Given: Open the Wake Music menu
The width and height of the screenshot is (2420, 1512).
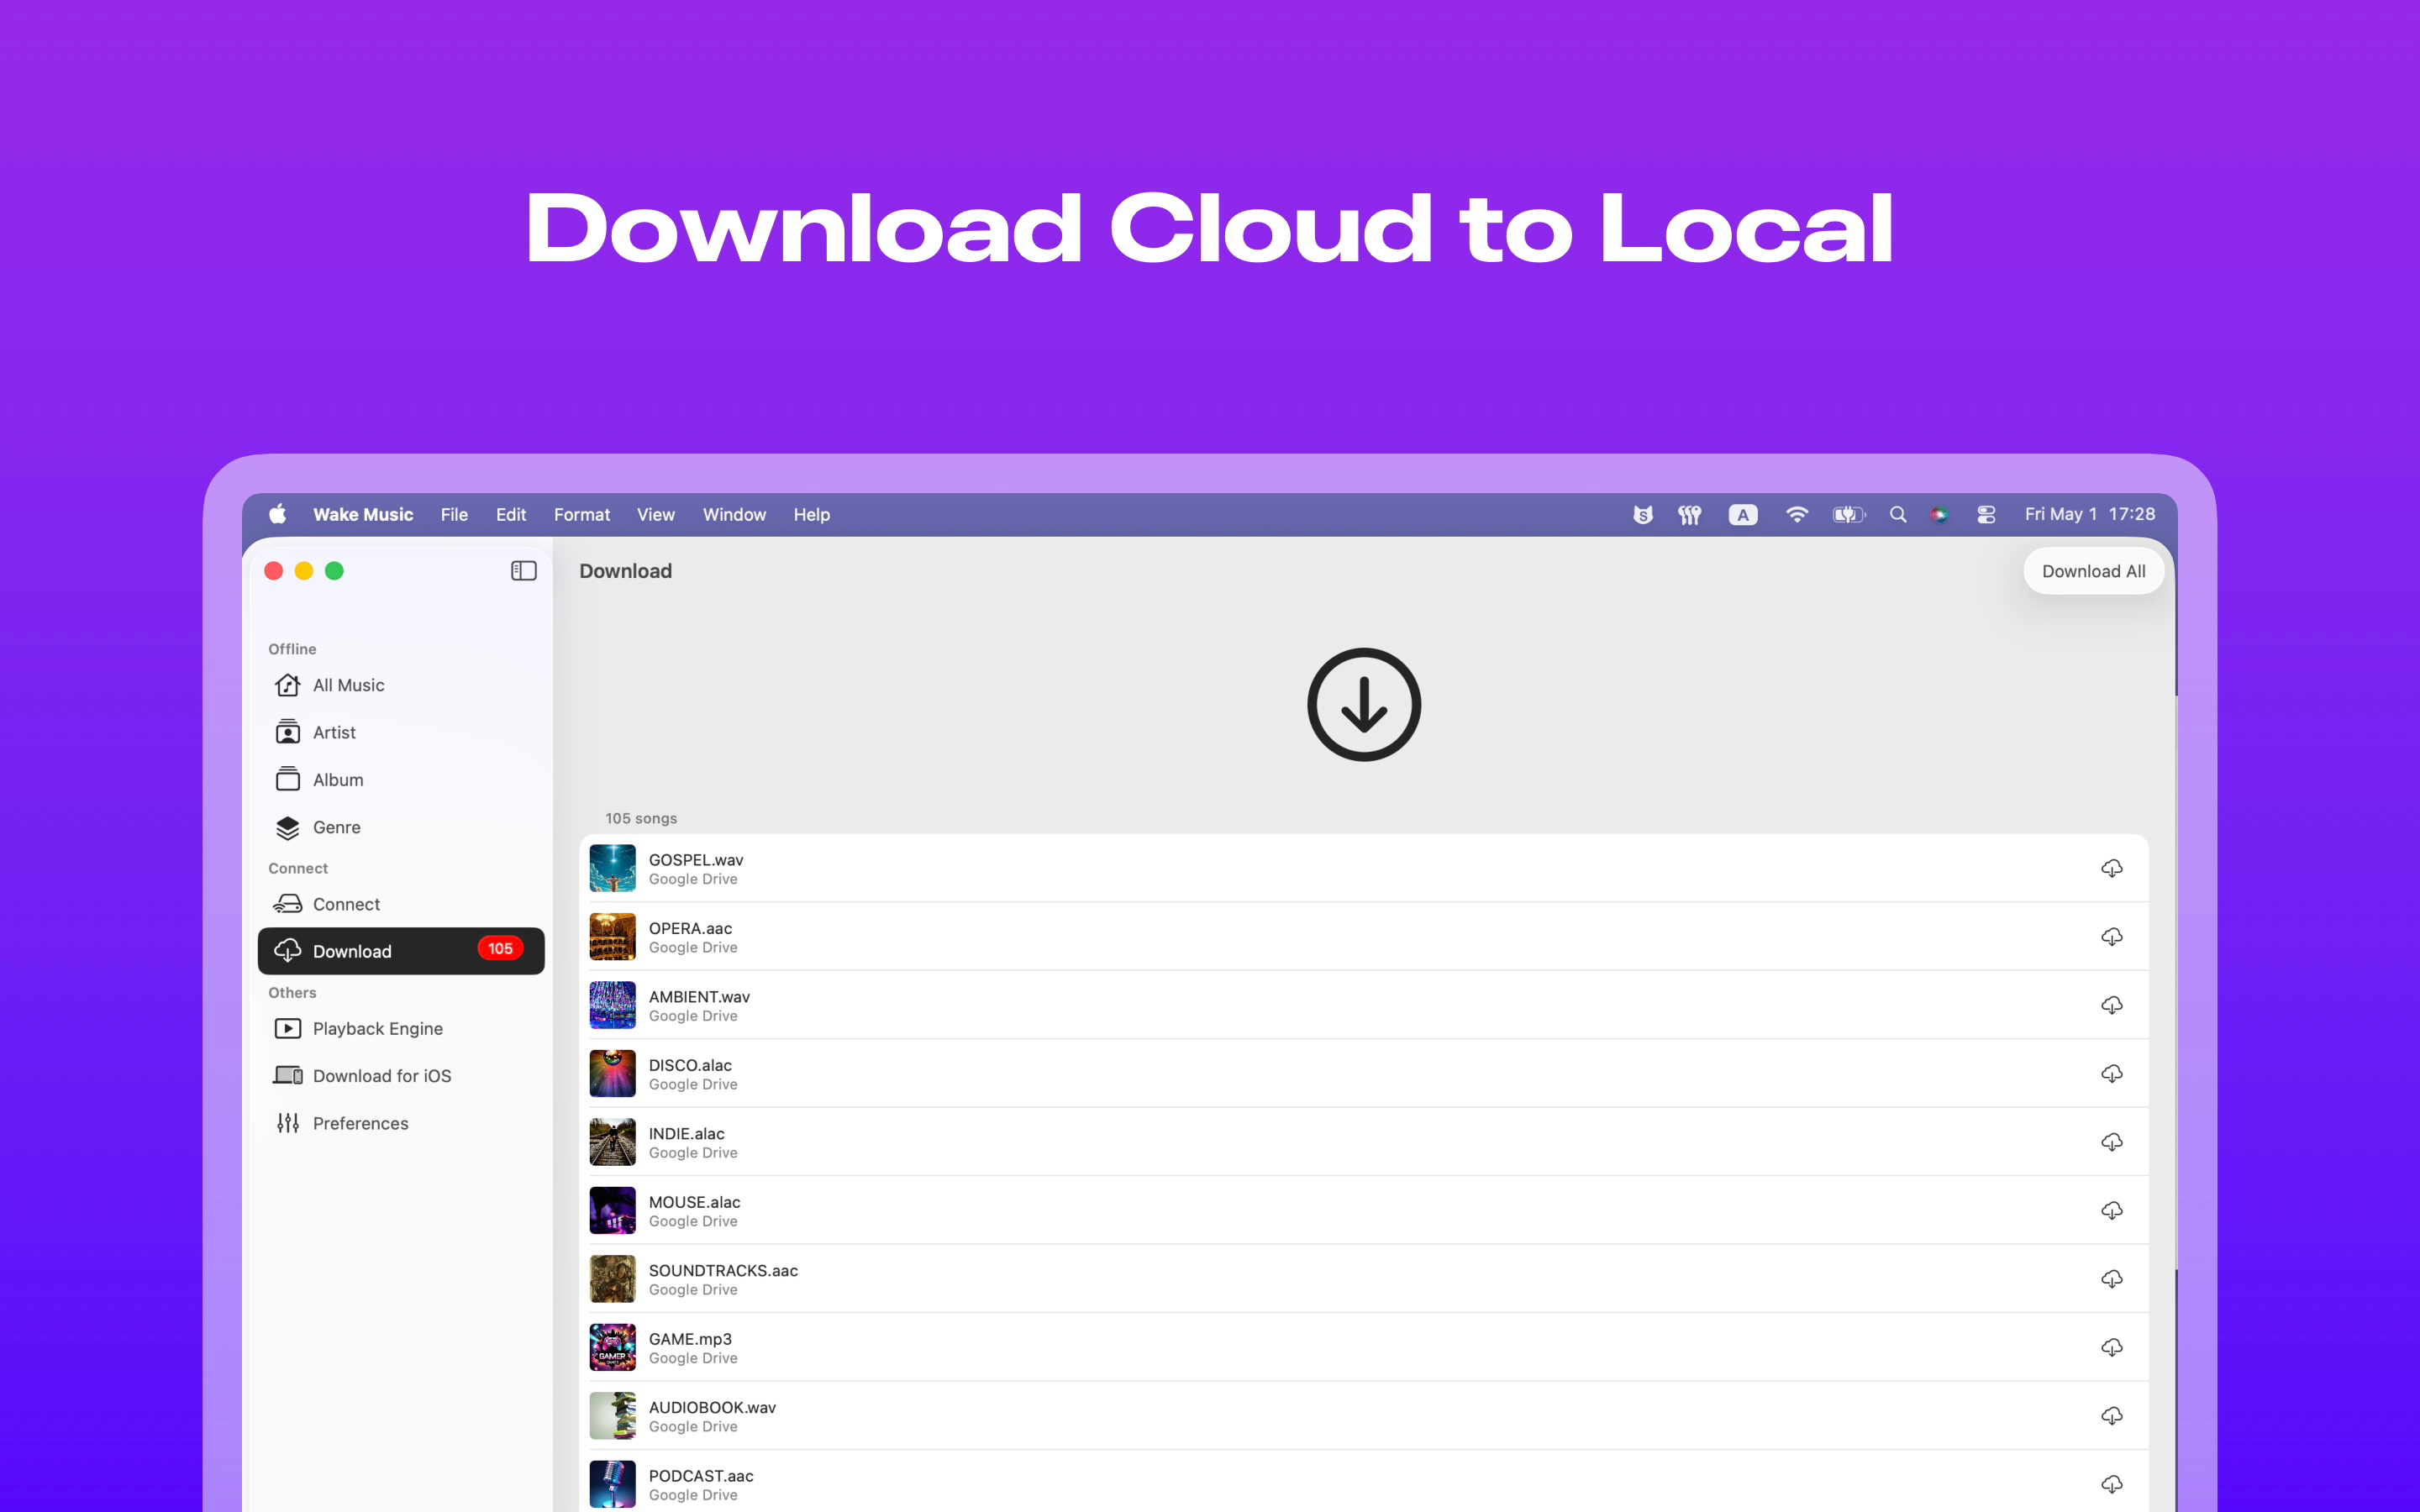Looking at the screenshot, I should click(x=363, y=514).
